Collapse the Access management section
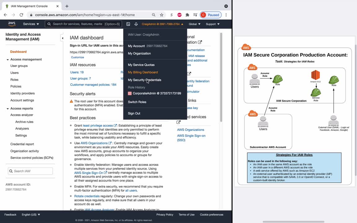The image size is (357, 223). pos(7,59)
